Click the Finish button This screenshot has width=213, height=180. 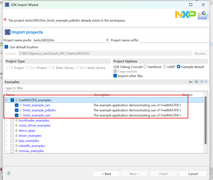pos(163,174)
